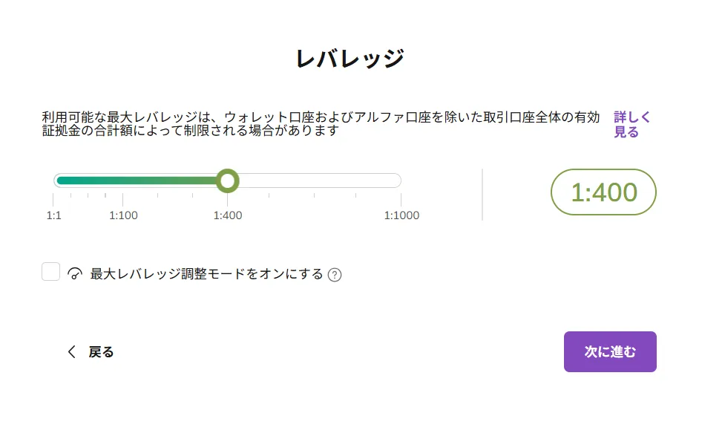Click the 1:400 value badge
This screenshot has height=442, width=725.
604,192
